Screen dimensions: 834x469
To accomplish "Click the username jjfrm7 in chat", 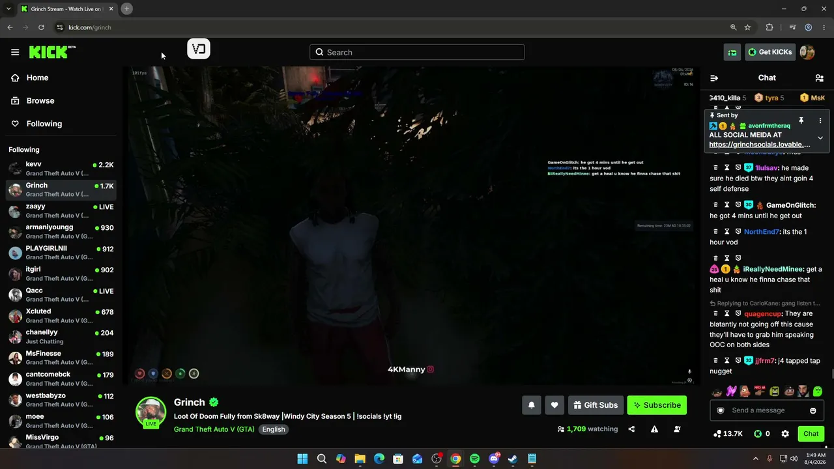I will point(765,361).
